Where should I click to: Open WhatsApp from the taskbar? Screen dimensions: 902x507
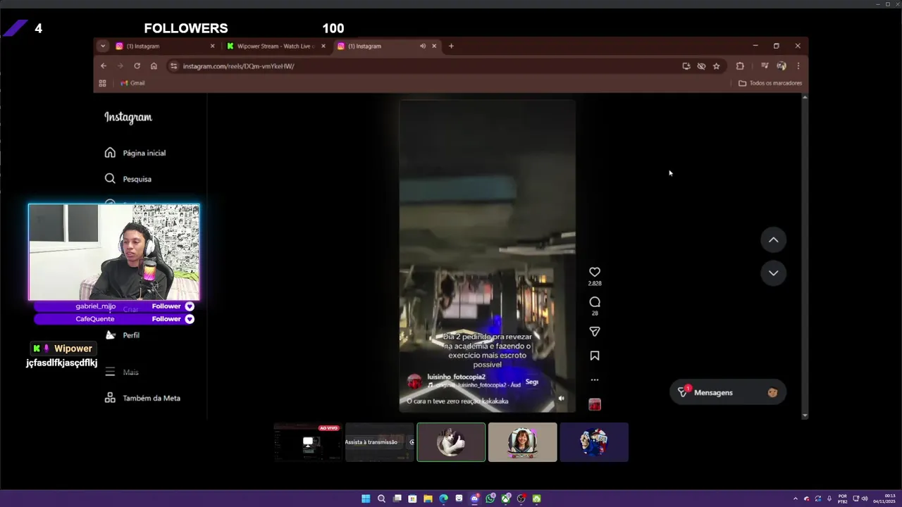pyautogui.click(x=490, y=499)
